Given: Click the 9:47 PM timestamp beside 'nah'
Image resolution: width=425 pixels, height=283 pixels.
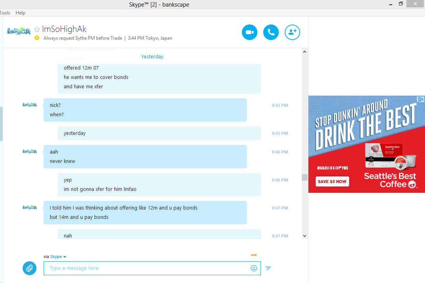Looking at the screenshot, I should (x=280, y=236).
